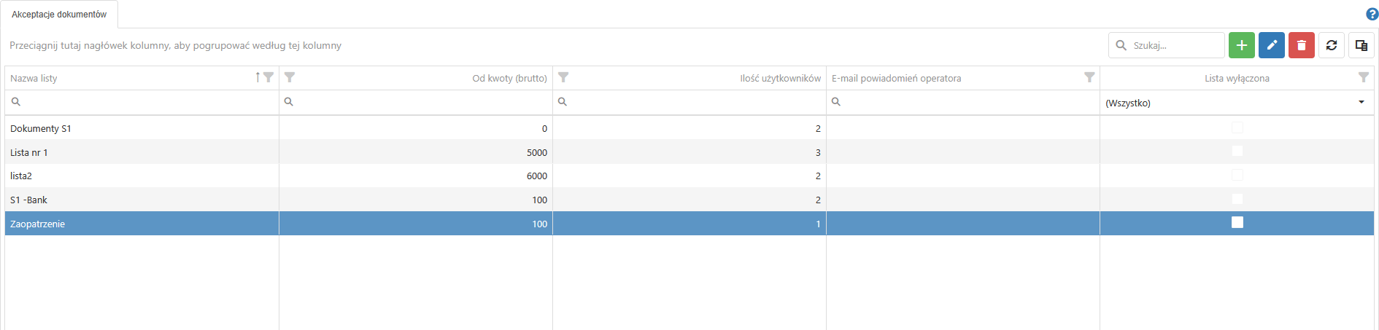Refresh the document acceptance list
The image size is (1379, 330).
pyautogui.click(x=1331, y=45)
